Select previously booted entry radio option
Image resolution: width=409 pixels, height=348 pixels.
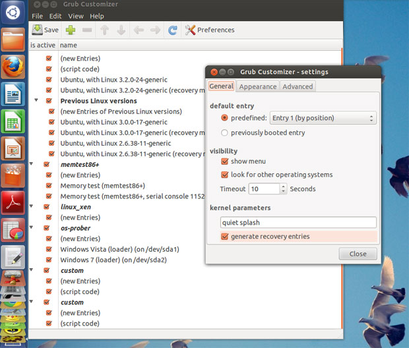tap(224, 132)
